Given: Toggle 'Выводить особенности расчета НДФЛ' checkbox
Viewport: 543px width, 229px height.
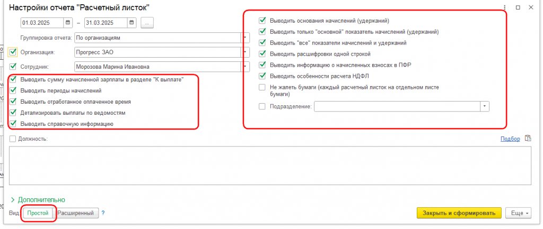Looking at the screenshot, I should pos(262,76).
